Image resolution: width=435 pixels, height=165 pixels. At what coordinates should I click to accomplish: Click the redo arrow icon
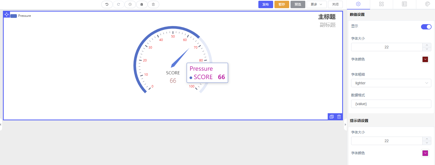coord(118,4)
